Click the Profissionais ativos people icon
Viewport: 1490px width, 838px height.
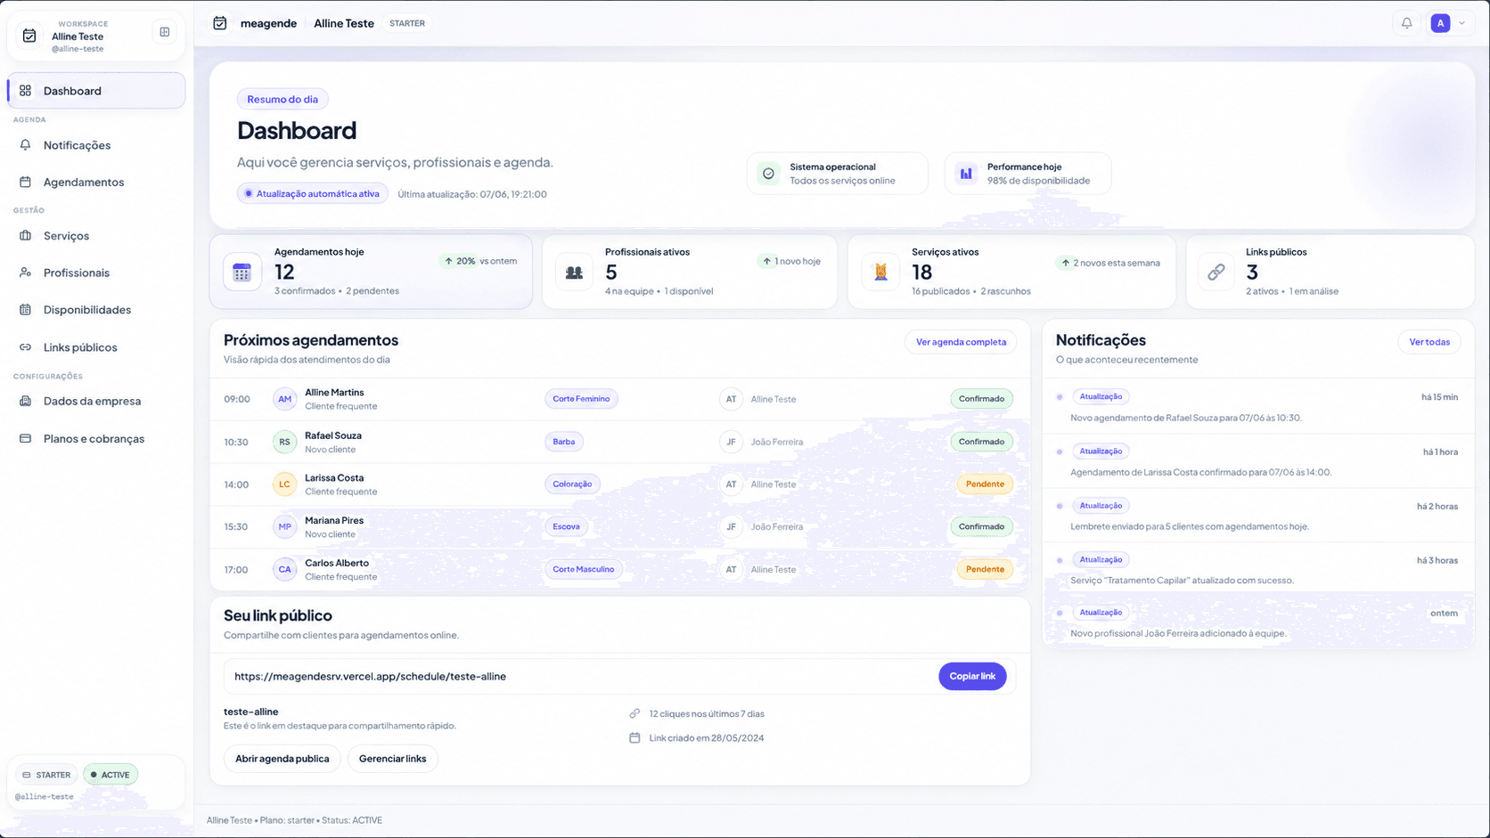point(574,273)
